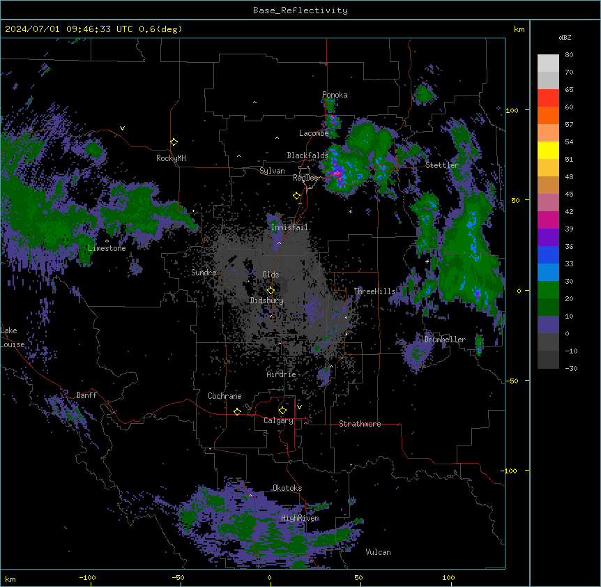
Task: Select the Ponoka city label
Action: coord(335,95)
